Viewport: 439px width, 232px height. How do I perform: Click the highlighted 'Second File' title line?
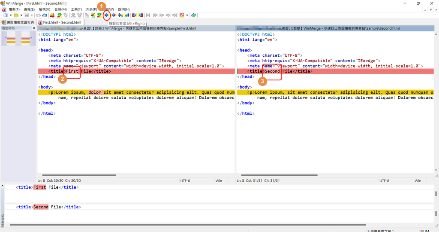(x=279, y=71)
